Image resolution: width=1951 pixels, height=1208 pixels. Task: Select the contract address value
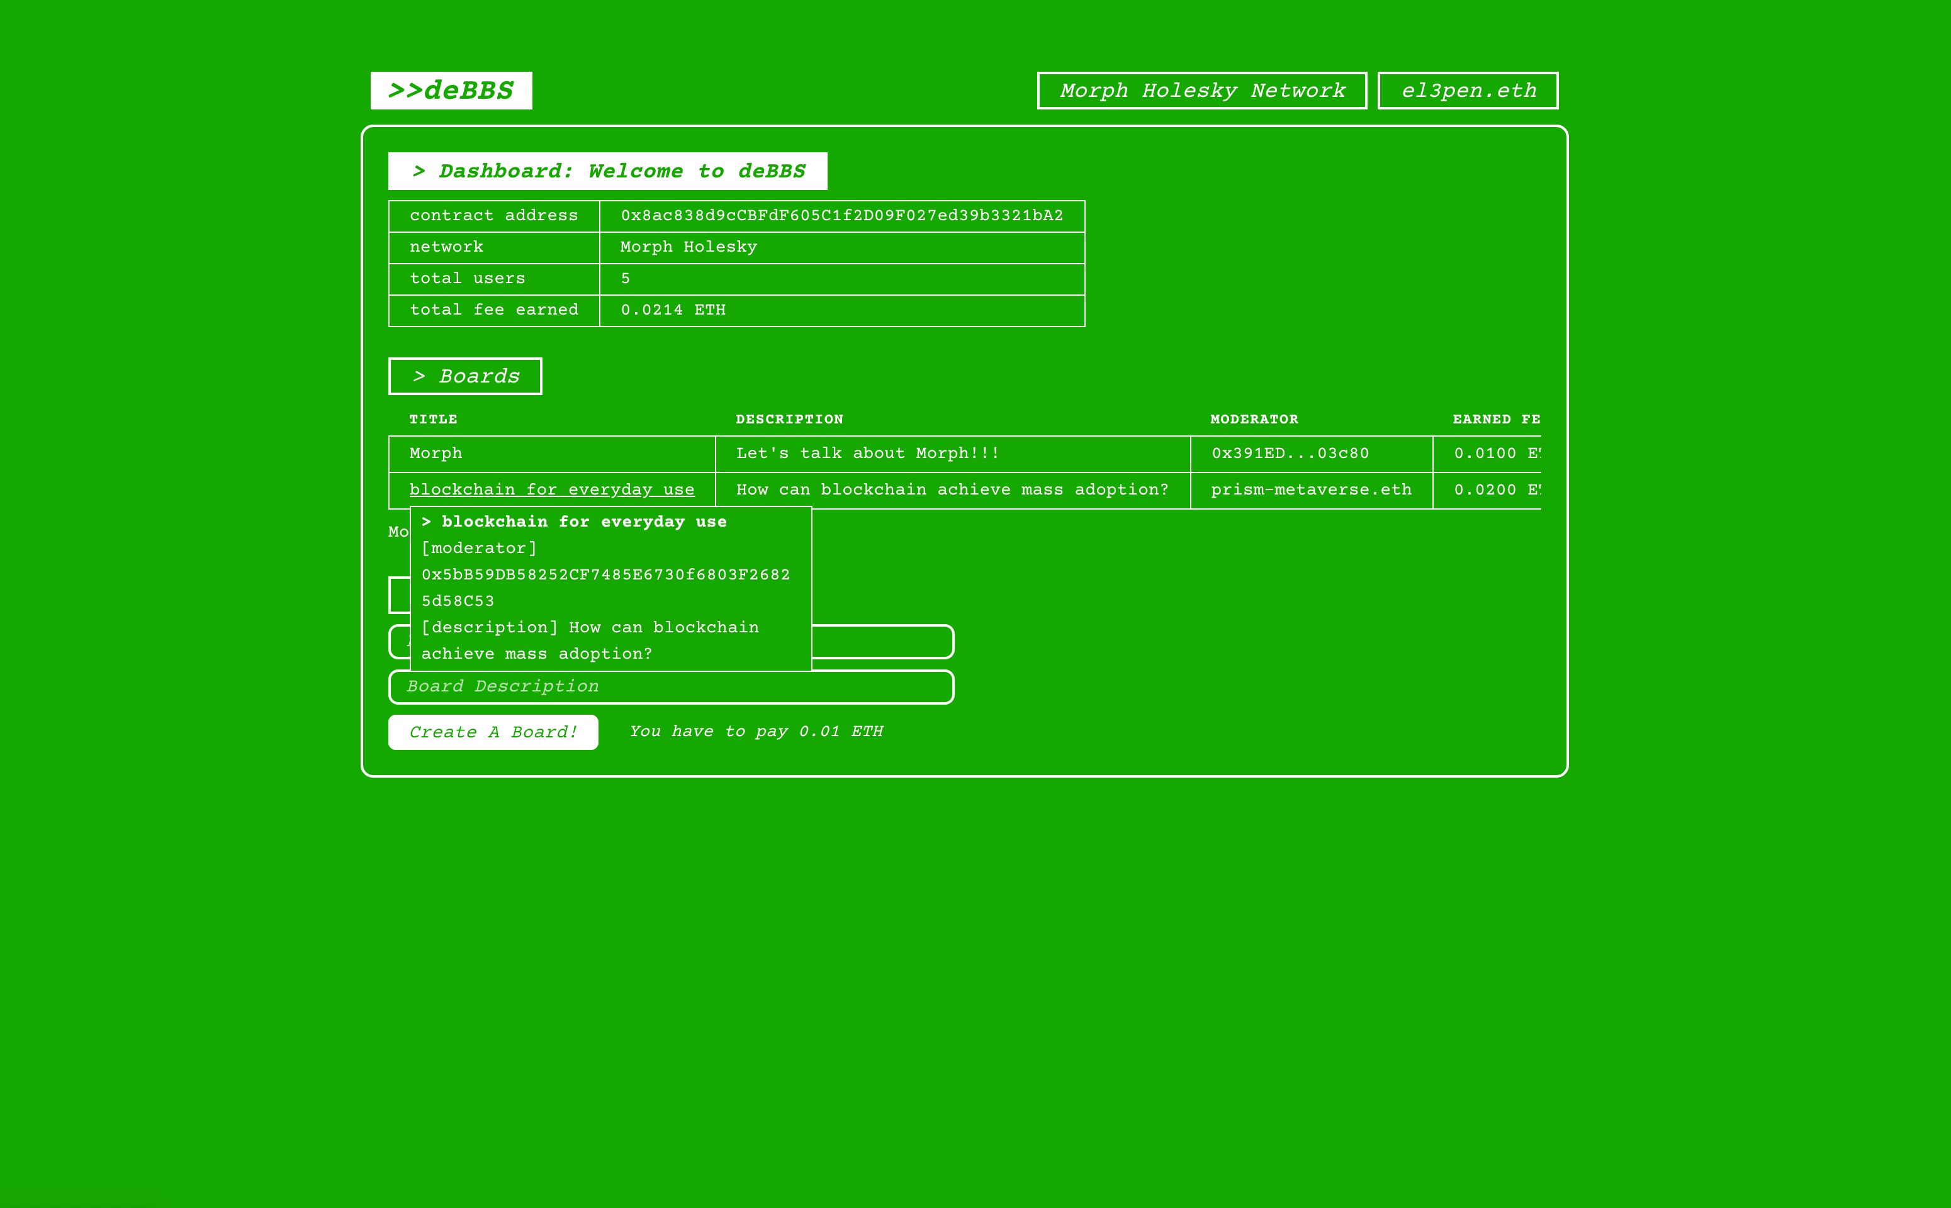[842, 216]
